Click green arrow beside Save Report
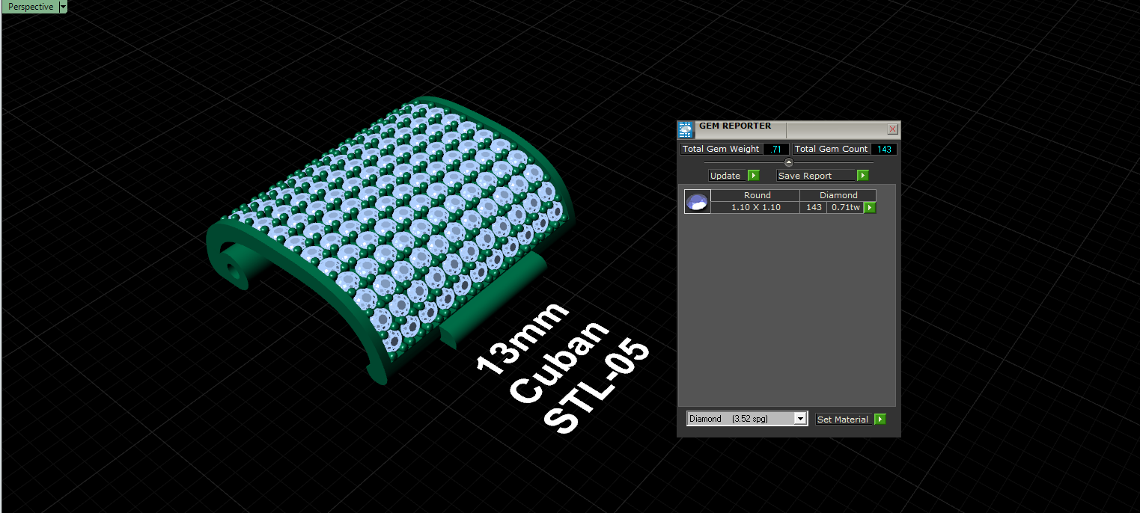 [863, 176]
